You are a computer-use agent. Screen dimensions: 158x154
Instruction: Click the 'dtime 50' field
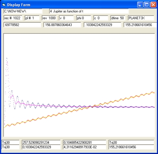point(118,18)
